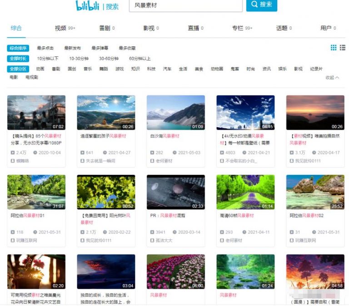
Task: Click the clock icon beside 2021-04-27
Action: click(105, 153)
